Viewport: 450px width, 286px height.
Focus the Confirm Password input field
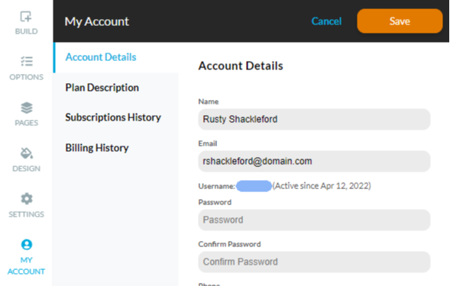pyautogui.click(x=314, y=262)
